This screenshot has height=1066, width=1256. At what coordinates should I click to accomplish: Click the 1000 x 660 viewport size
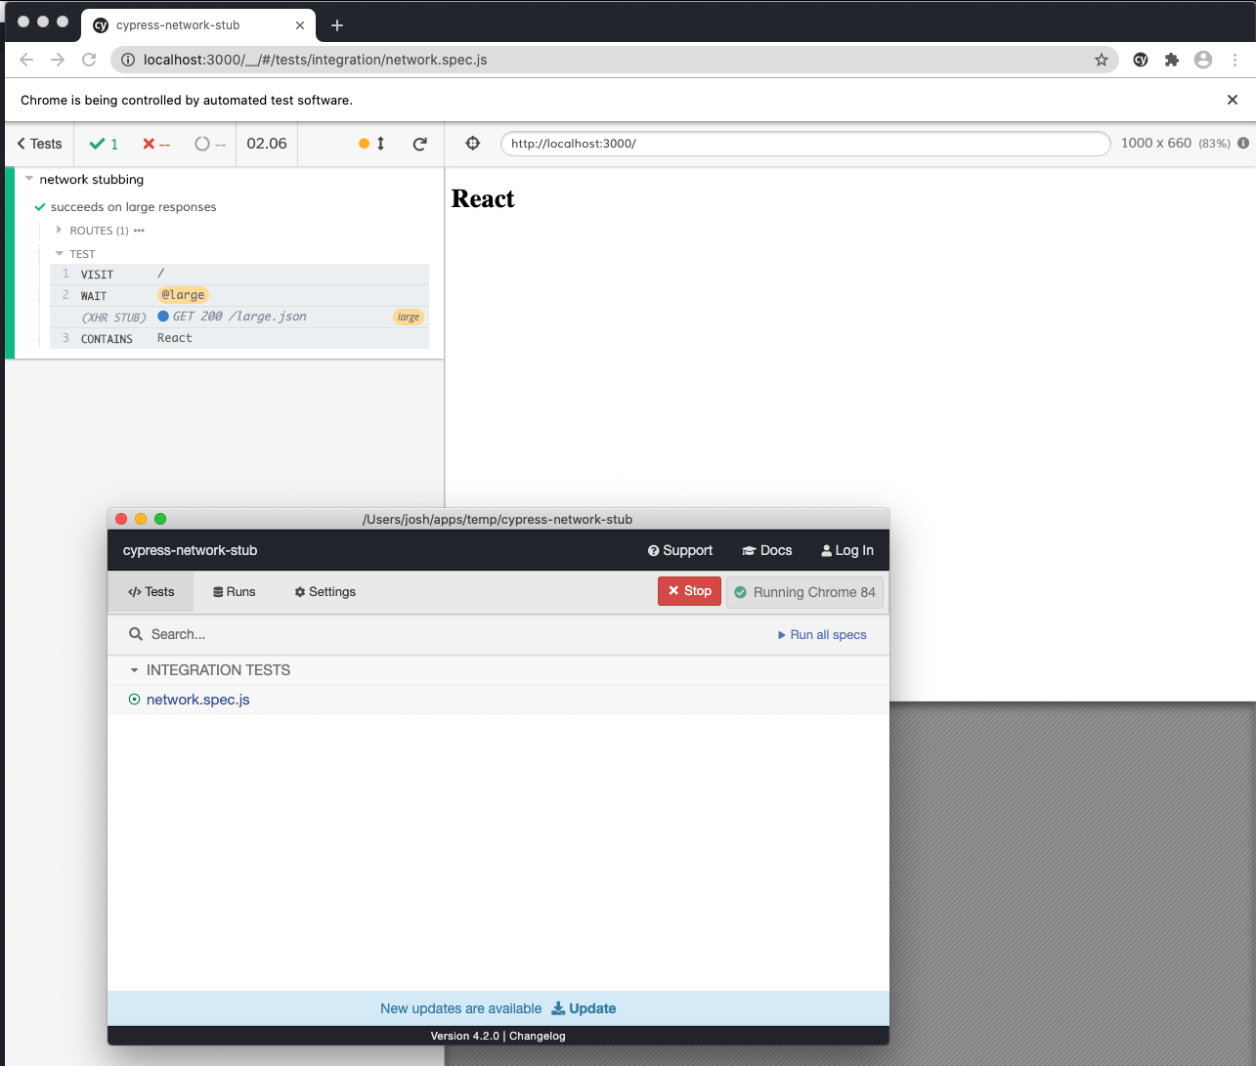click(x=1156, y=143)
